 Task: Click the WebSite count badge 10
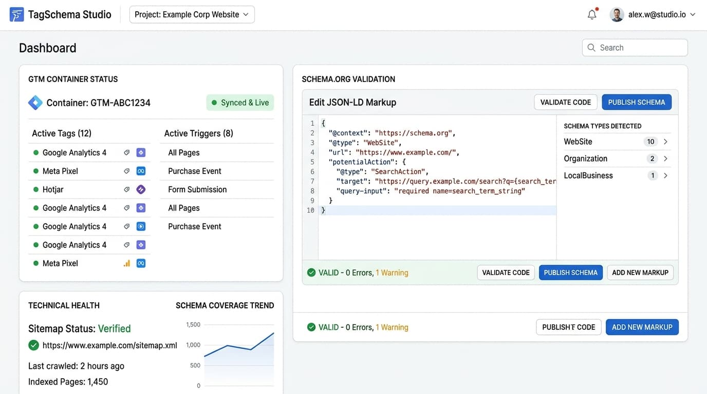pyautogui.click(x=651, y=142)
